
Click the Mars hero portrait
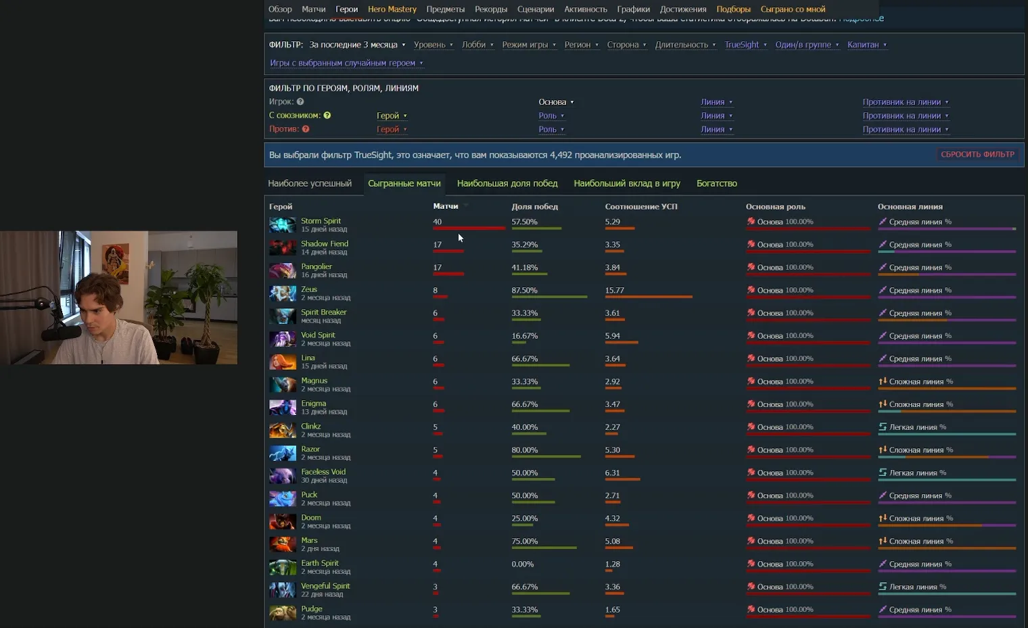(x=283, y=544)
